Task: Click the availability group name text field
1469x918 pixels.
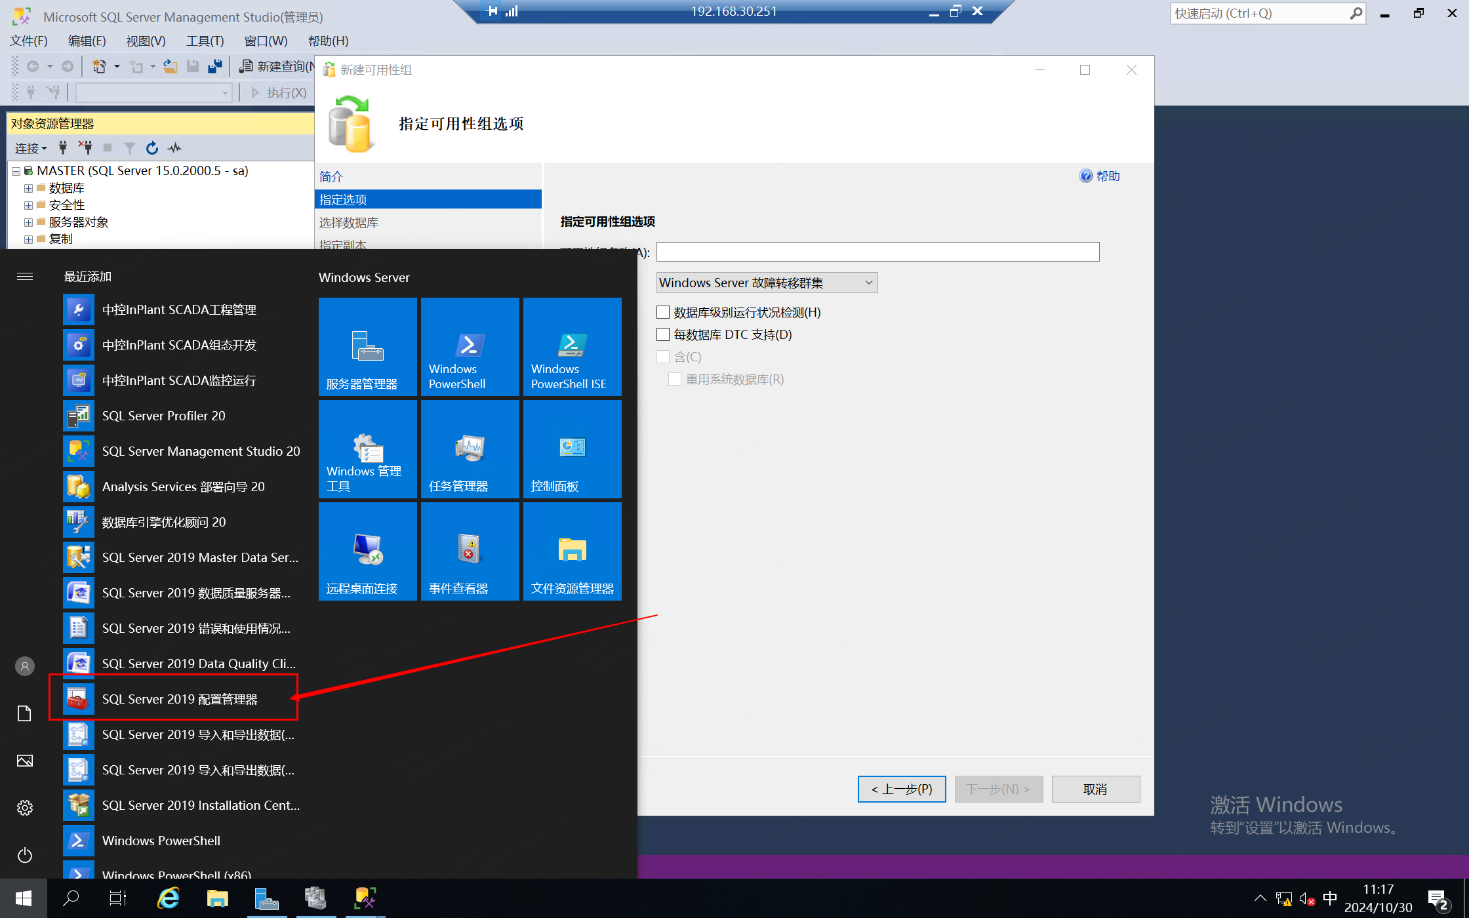Action: tap(877, 252)
